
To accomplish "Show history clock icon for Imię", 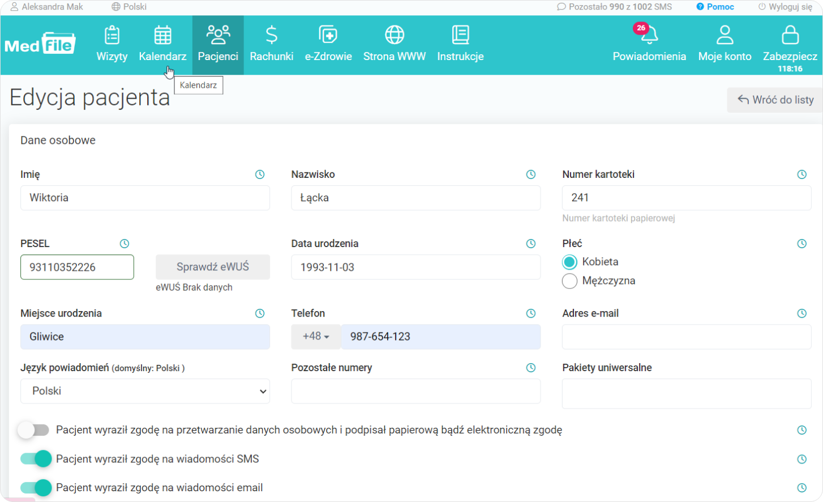I will click(260, 175).
